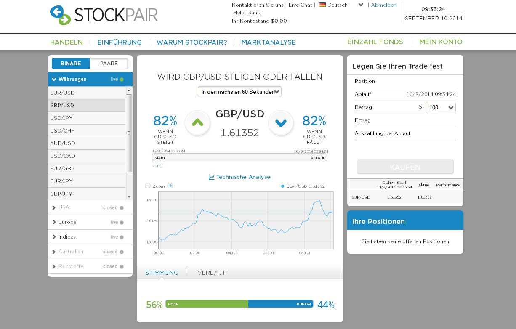The height and width of the screenshot is (329, 516).
Task: Click the green Hoch sentiment bar
Action: click(x=207, y=304)
